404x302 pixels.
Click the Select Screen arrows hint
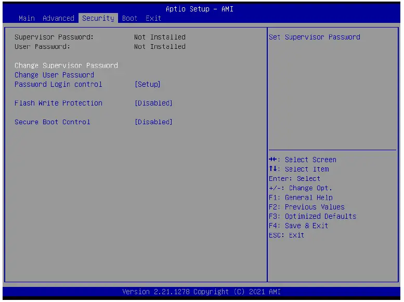[303, 160]
